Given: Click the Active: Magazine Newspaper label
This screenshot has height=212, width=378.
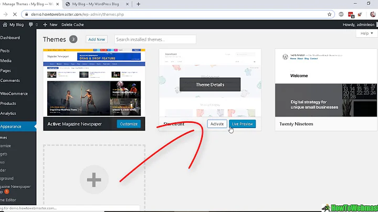Looking at the screenshot, I should coord(75,124).
